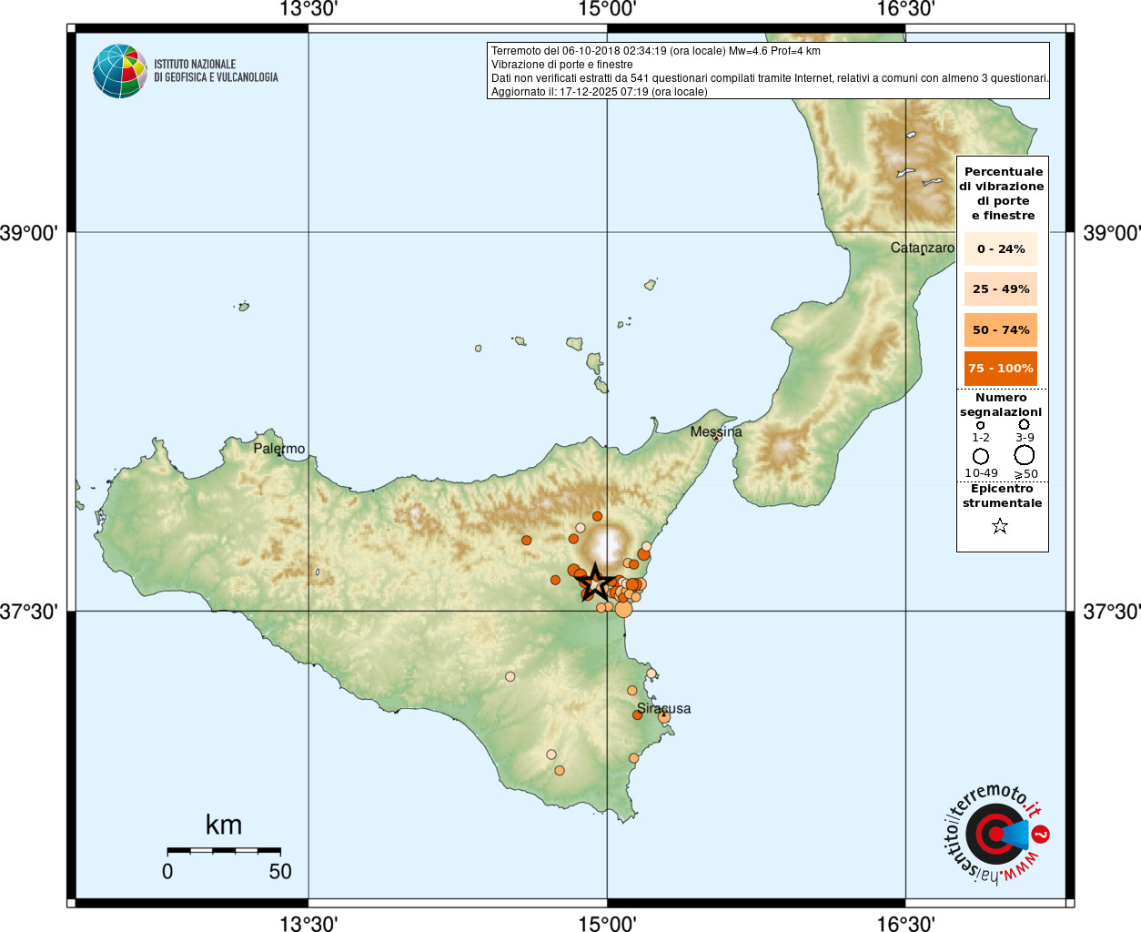The width and height of the screenshot is (1141, 932).
Task: Click the left 37°30' latitude label
Action: 28,612
